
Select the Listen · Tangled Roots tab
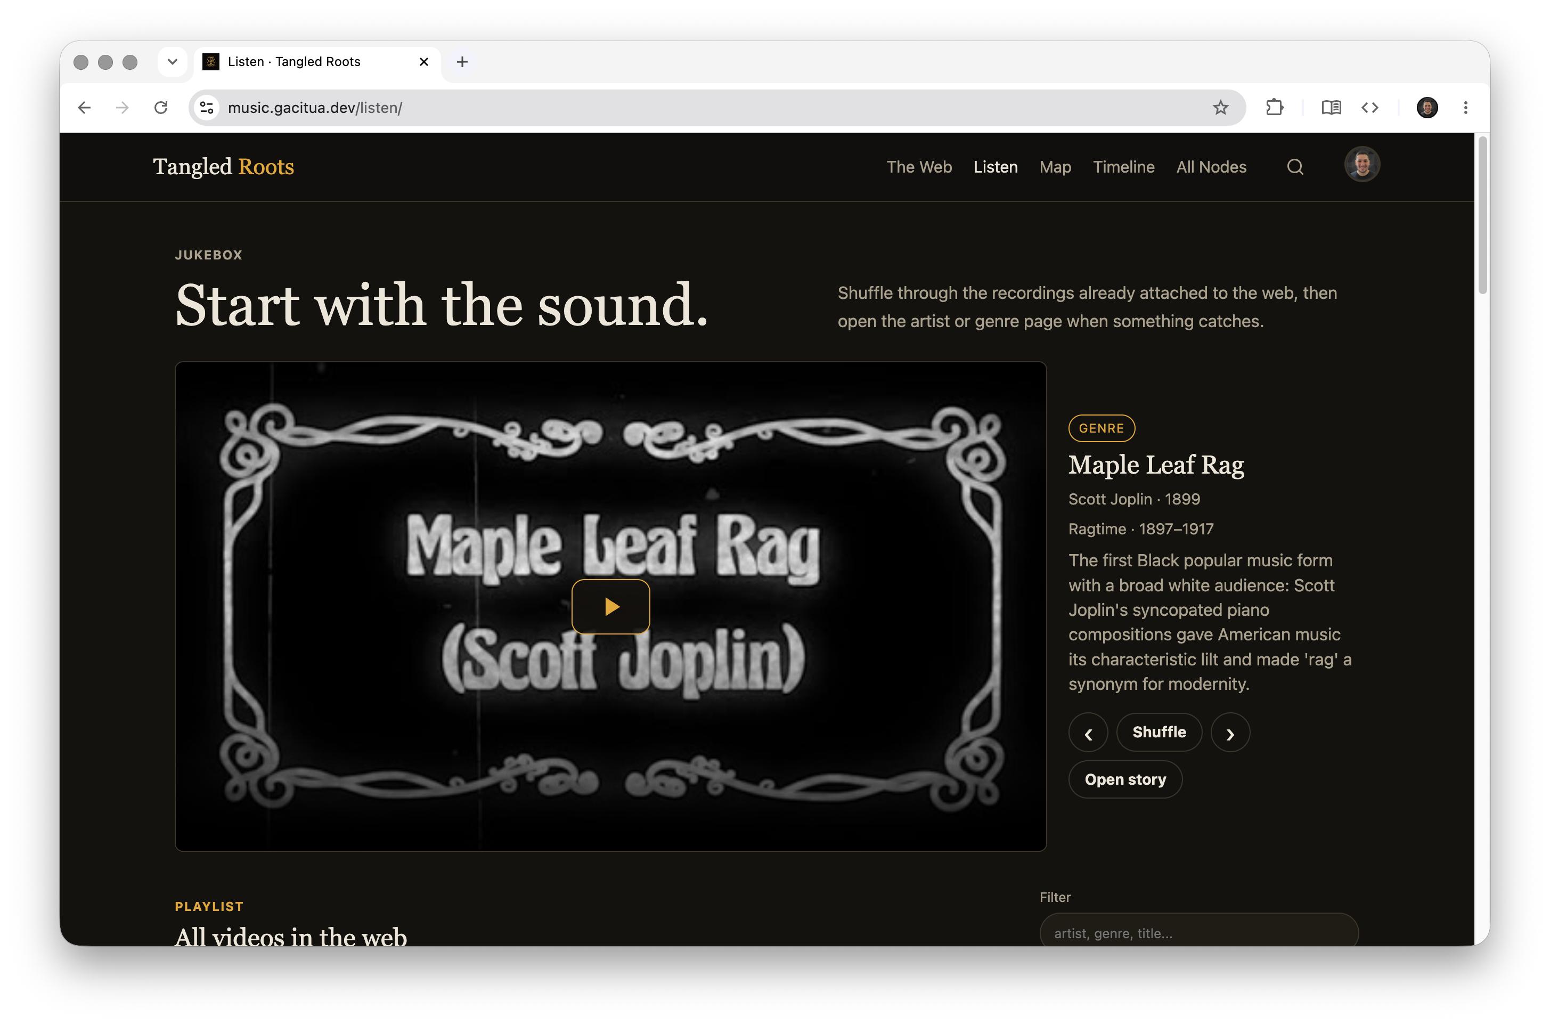(317, 61)
